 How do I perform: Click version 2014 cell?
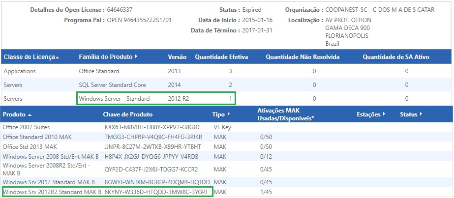pos(174,85)
